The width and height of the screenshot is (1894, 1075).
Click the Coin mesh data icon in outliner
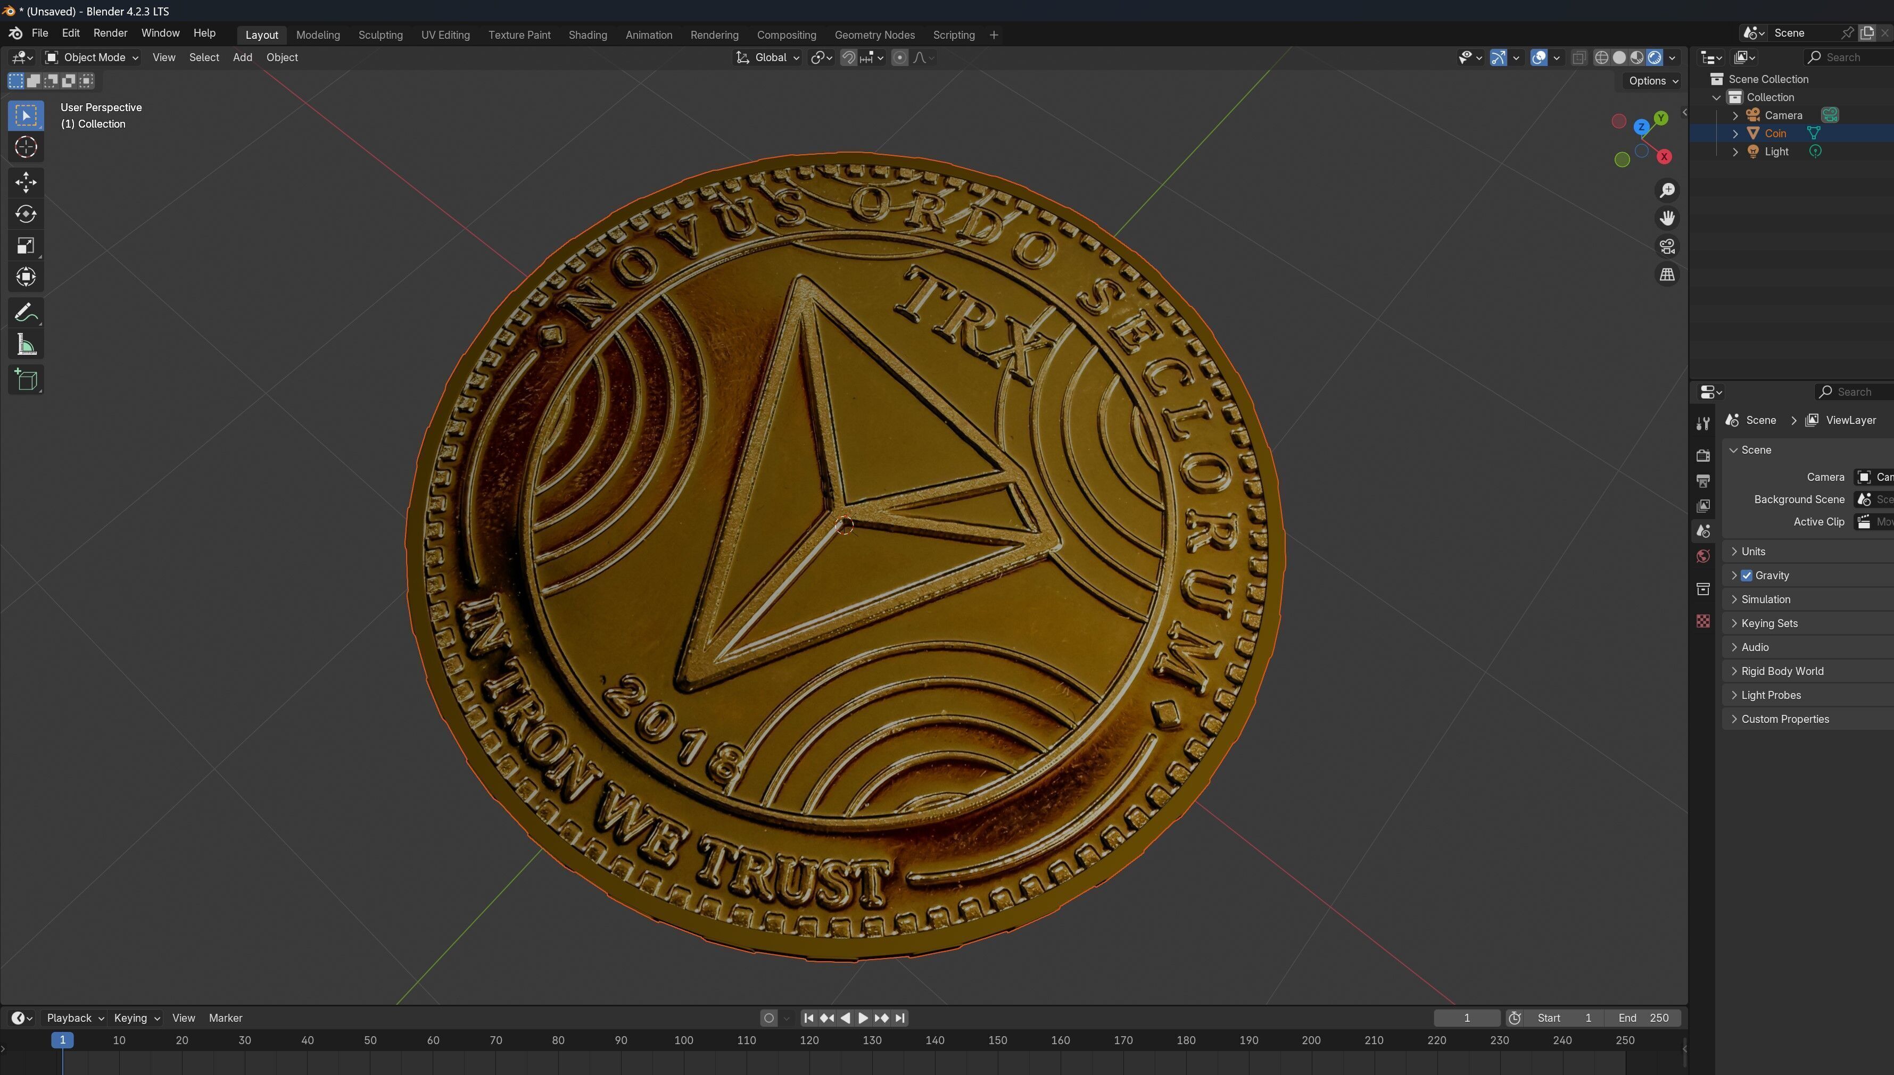(x=1814, y=134)
